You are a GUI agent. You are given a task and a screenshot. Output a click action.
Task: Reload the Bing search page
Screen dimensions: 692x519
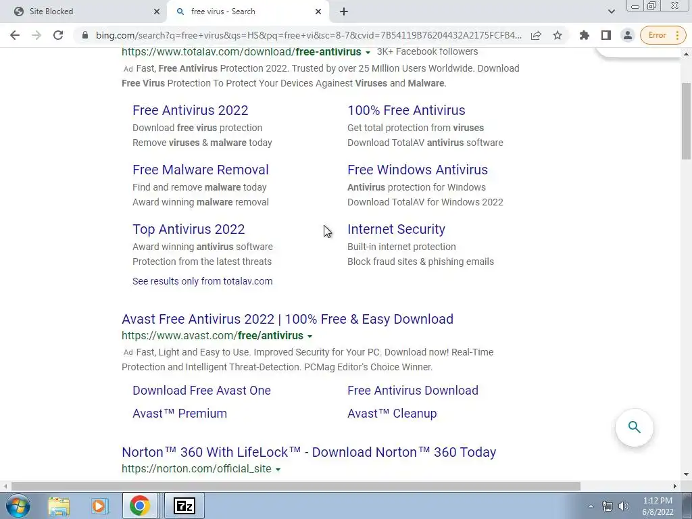point(58,35)
